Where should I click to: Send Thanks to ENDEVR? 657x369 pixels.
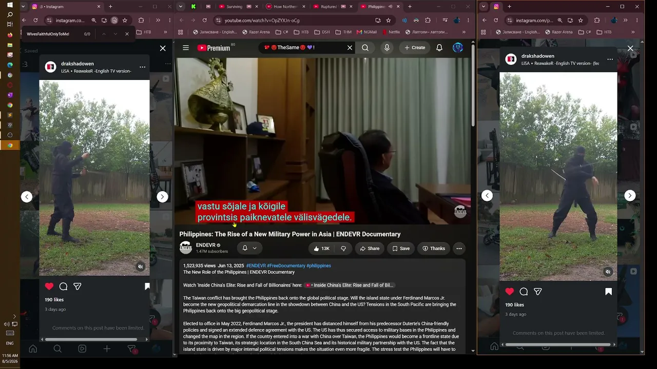click(434, 249)
